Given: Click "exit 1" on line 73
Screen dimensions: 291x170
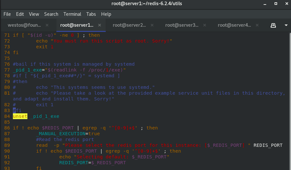Looking at the screenshot, I should (45, 47).
